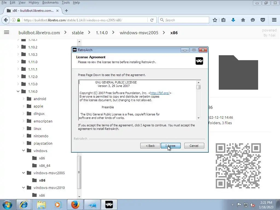Screen dimensions: 280x210
Task: Expand the apple tree folder
Action: pyautogui.click(x=24, y=106)
